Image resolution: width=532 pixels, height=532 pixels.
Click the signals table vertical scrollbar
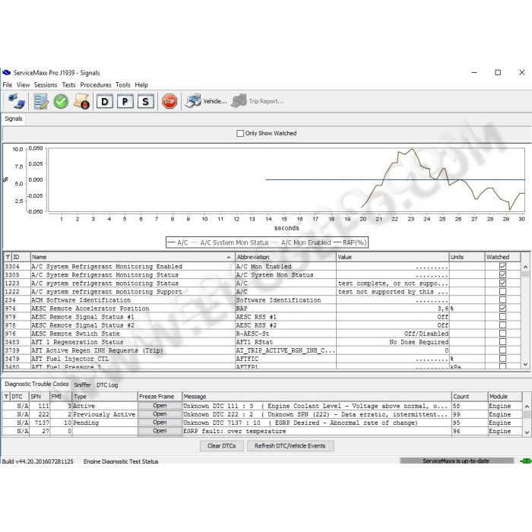click(x=525, y=312)
